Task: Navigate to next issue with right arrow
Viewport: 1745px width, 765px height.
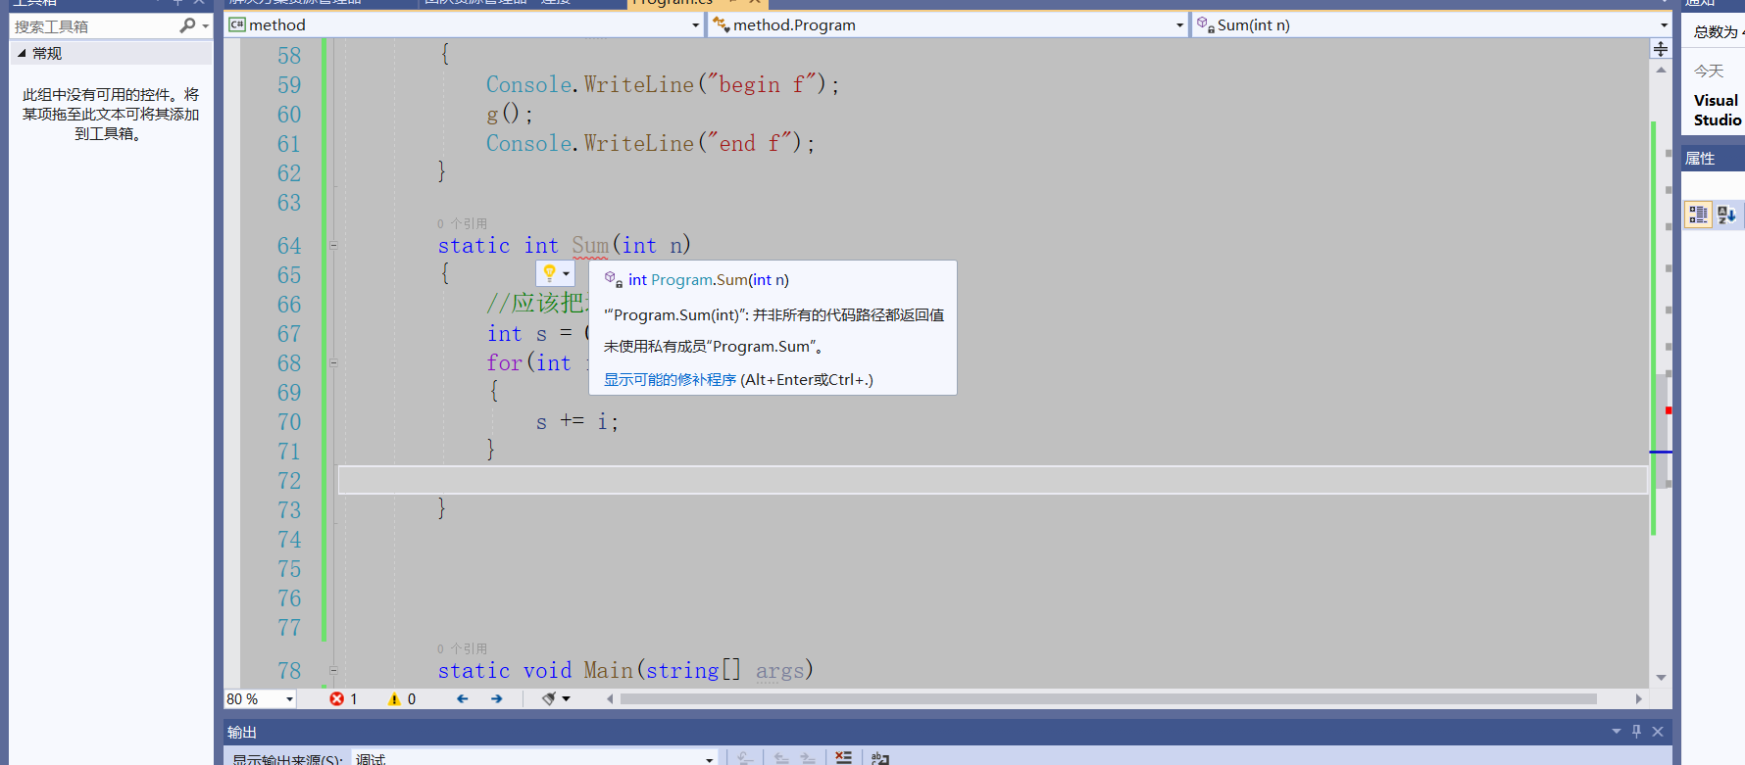Action: [x=497, y=698]
